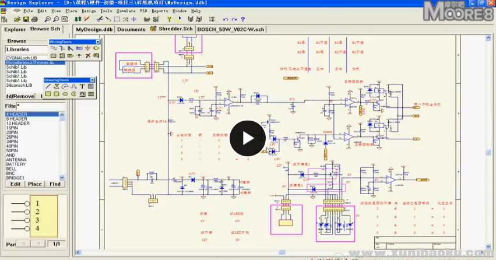Select the Place Wire tool in WiringTools
496x260 pixels.
(53, 48)
